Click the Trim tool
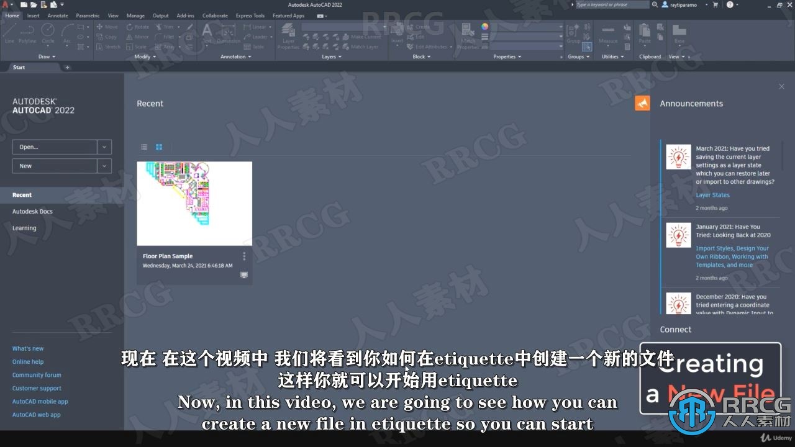795x447 pixels. [164, 27]
